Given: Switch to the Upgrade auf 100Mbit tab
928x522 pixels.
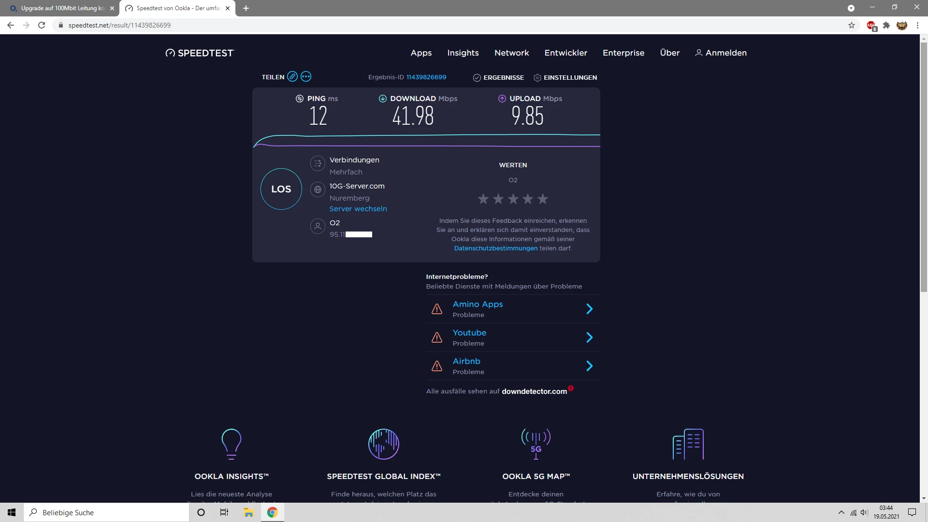Looking at the screenshot, I should pos(60,8).
